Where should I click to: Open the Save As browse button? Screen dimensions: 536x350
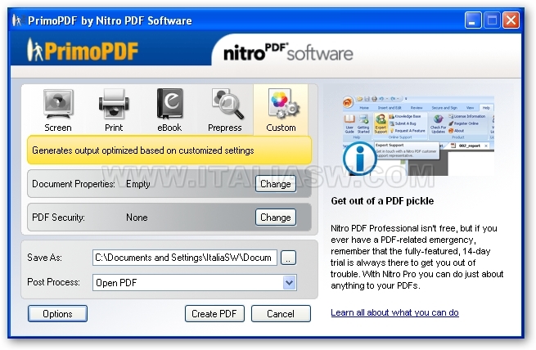(x=288, y=258)
